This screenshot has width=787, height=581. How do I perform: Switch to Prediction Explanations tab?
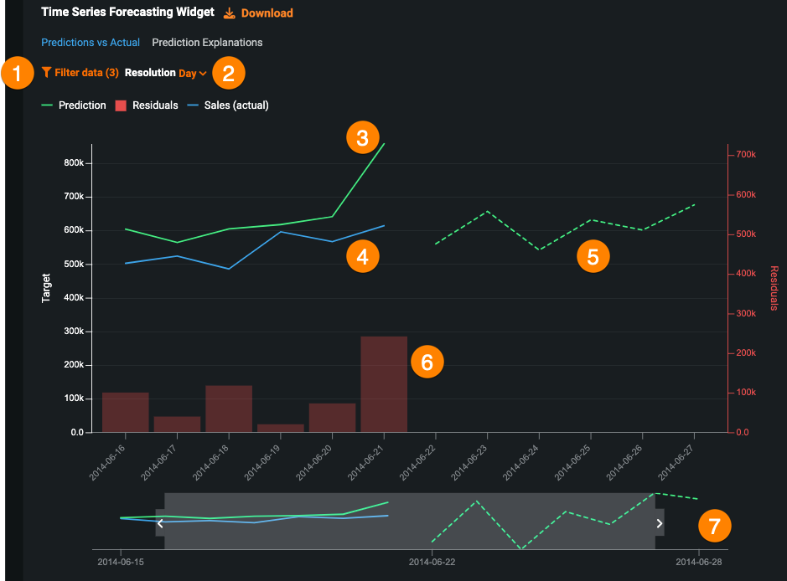[207, 42]
